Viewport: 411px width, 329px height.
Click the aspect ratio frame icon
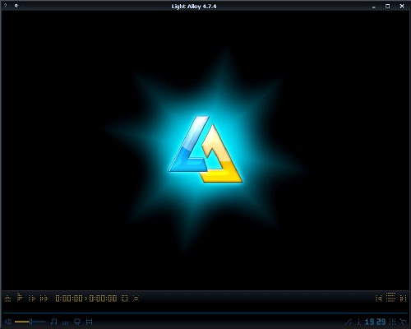click(90, 322)
